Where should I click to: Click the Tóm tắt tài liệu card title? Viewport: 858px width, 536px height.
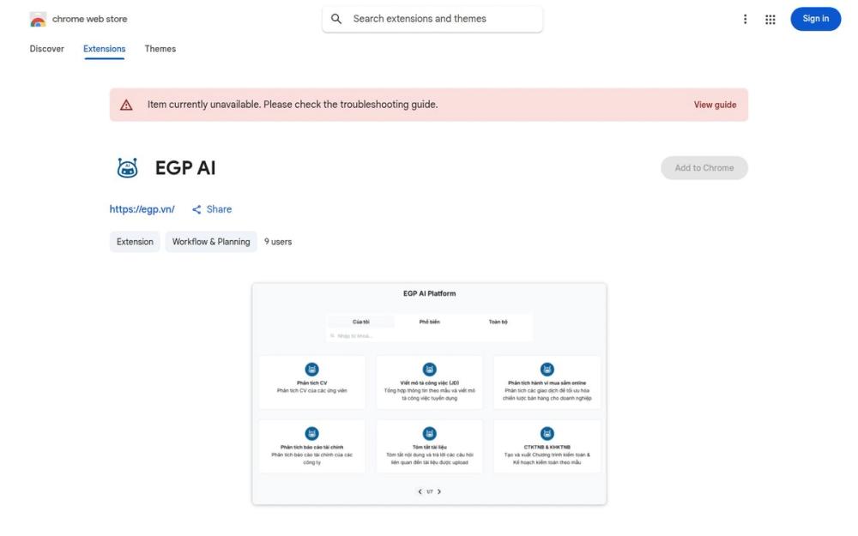pyautogui.click(x=430, y=448)
